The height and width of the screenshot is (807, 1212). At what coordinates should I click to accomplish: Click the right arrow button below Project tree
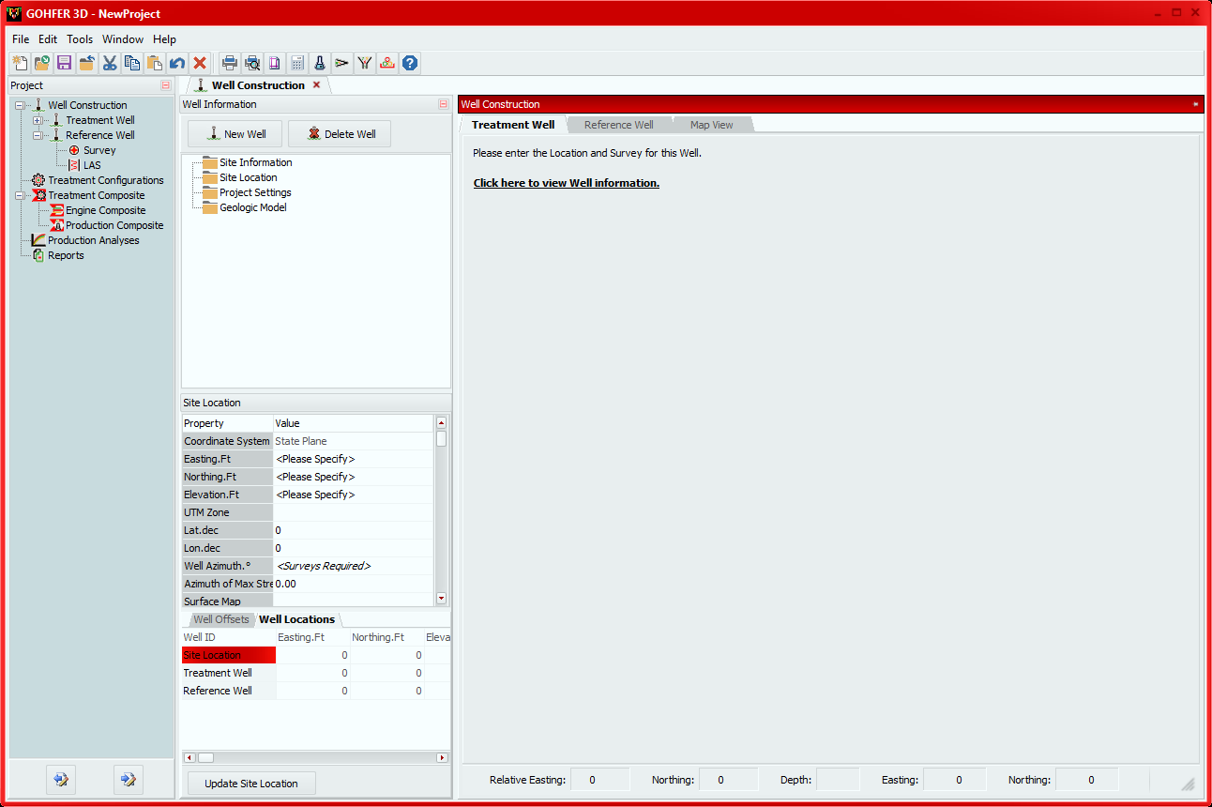point(128,779)
